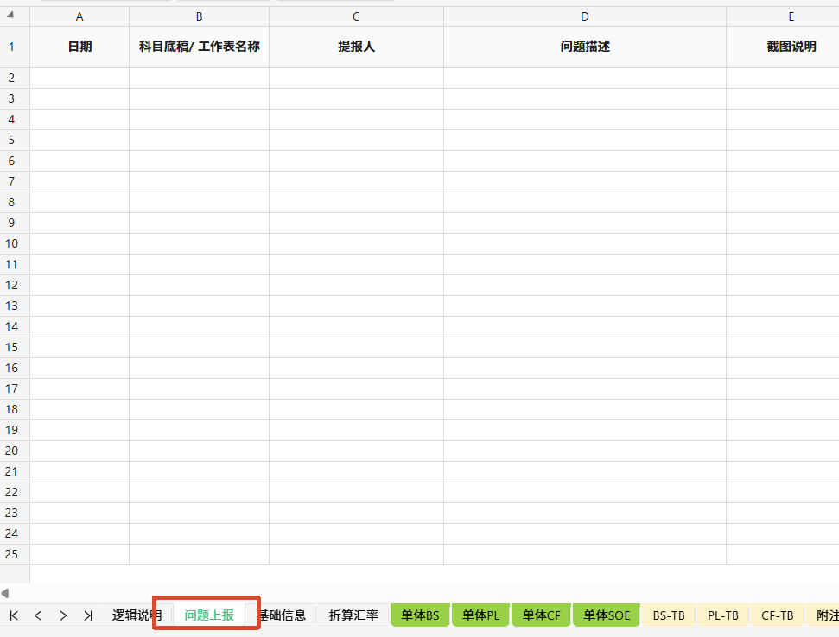Viewport: 839px width, 637px height.
Task: Open the 基础信息 sheet tab
Action: (x=282, y=615)
